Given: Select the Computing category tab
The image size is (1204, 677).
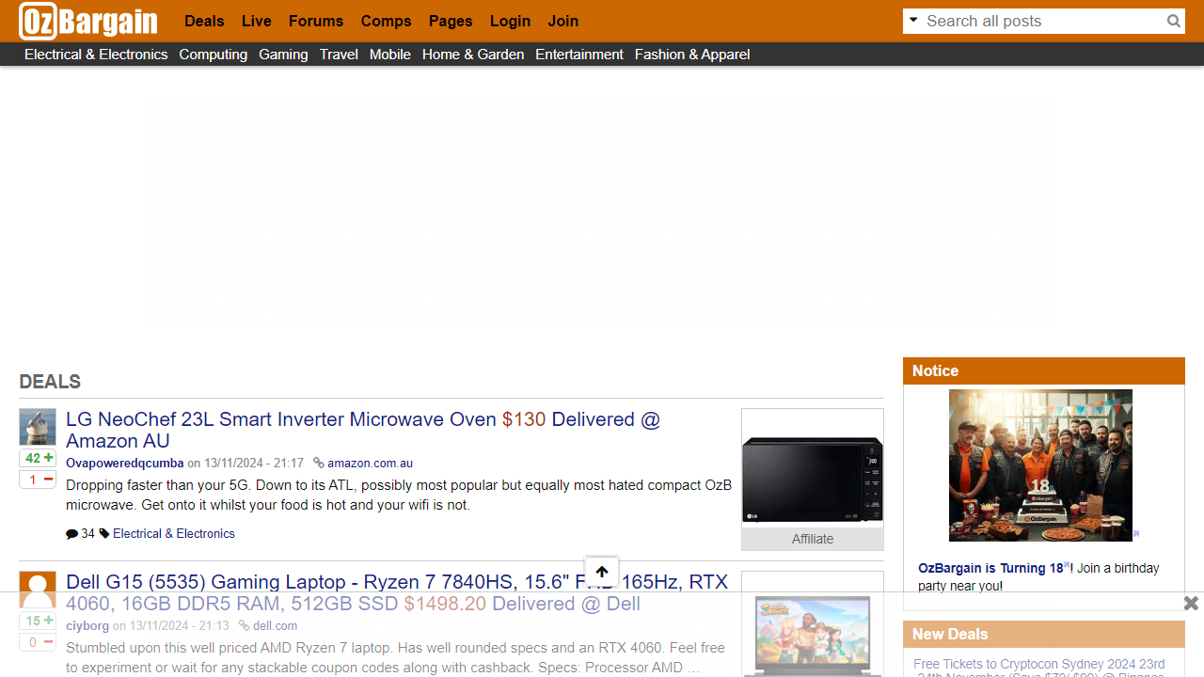Looking at the screenshot, I should coord(213,55).
